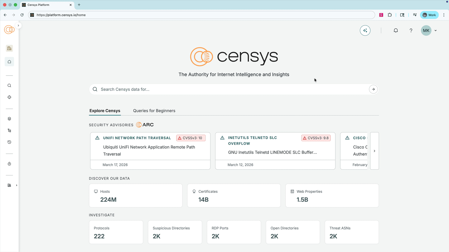Open the organization building icon in sidebar
The image size is (449, 252).
pos(9,48)
